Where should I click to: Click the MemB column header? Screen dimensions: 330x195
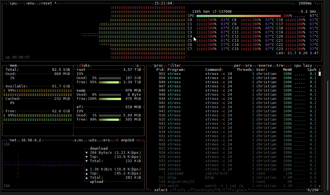click(x=288, y=70)
